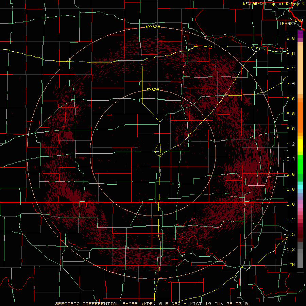Image resolution: width=306 pixels, height=306 pixels.
Task: Click the 9.8 value on the color scale
Action: [x=291, y=38]
